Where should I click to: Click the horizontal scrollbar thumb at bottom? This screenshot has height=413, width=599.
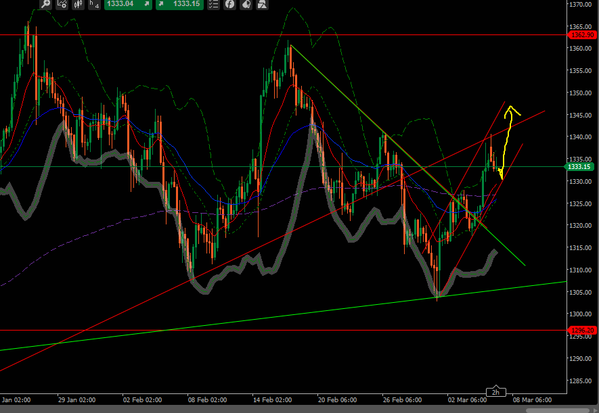click(x=558, y=411)
